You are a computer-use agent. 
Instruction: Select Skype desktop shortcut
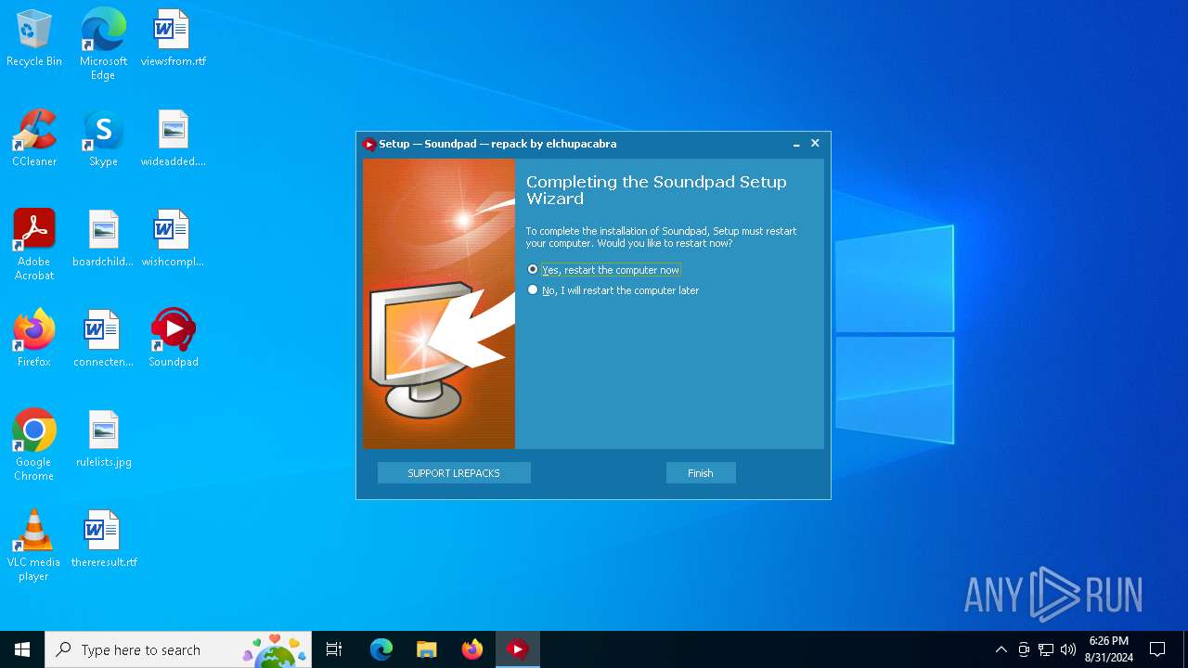click(103, 139)
